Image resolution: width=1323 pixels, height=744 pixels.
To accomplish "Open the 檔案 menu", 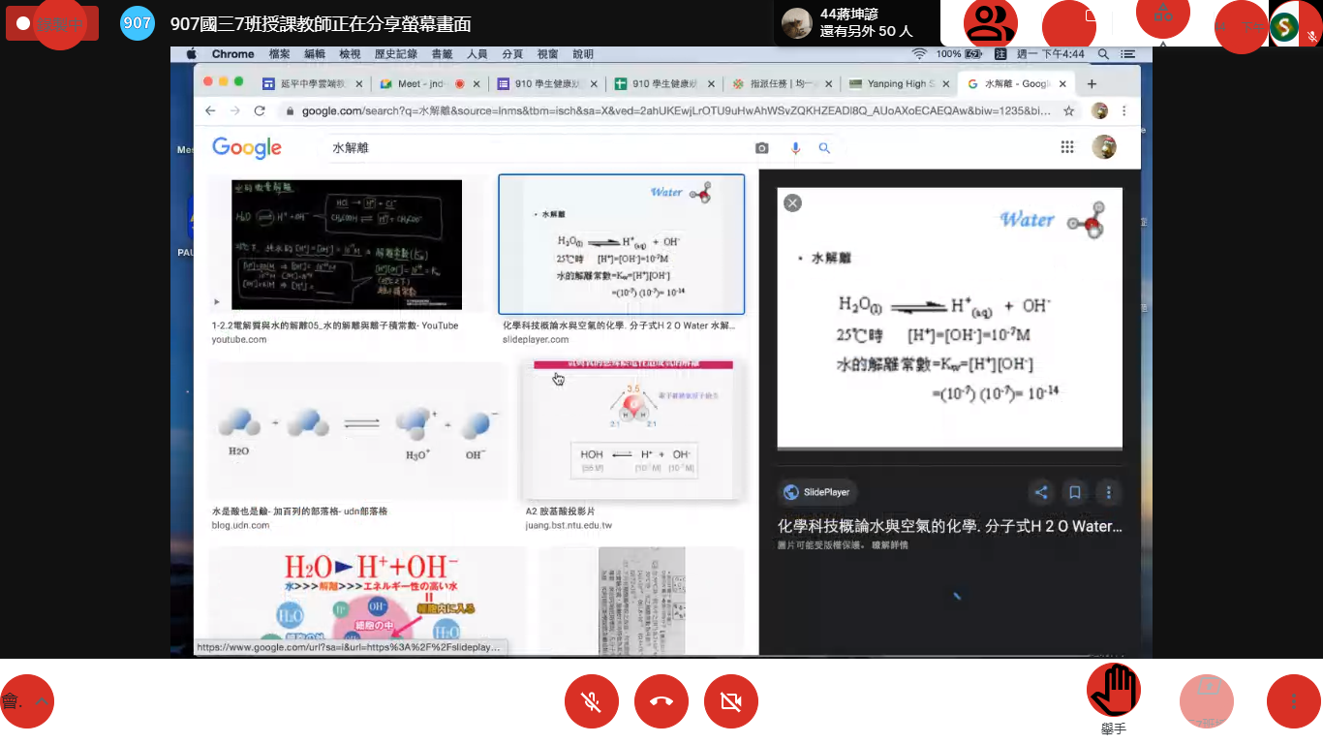I will [x=280, y=54].
